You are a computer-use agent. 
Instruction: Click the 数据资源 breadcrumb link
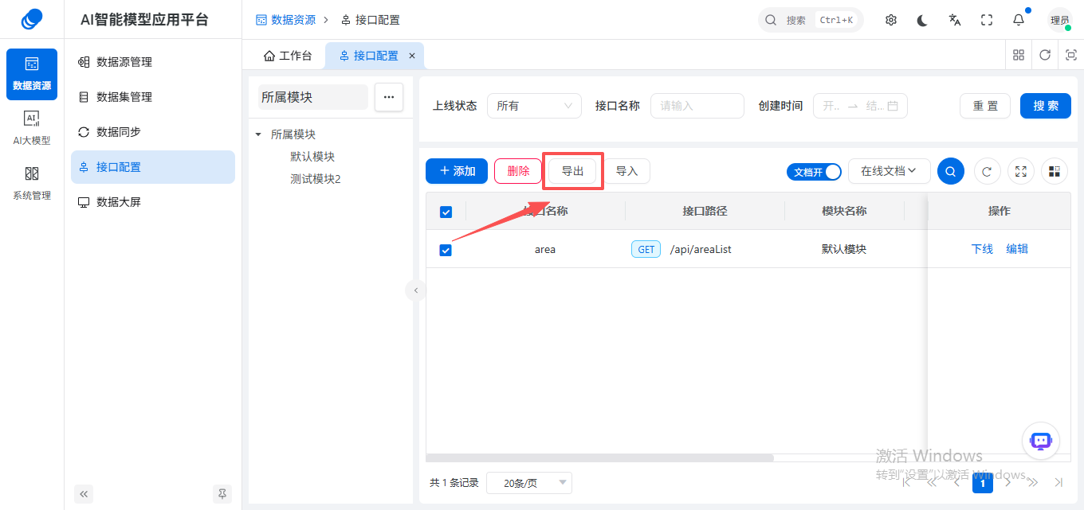click(285, 20)
